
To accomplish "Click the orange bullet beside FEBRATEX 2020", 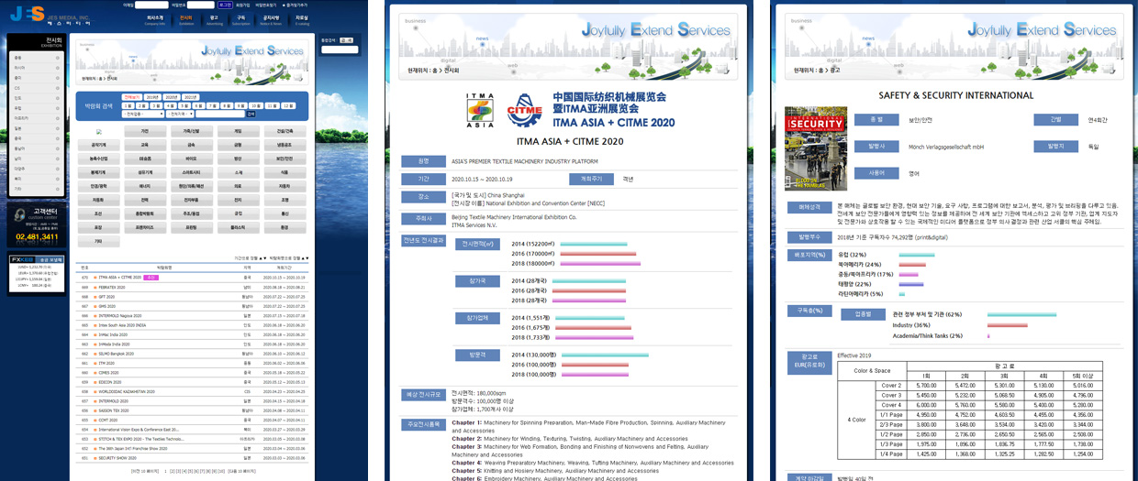I will coord(95,288).
